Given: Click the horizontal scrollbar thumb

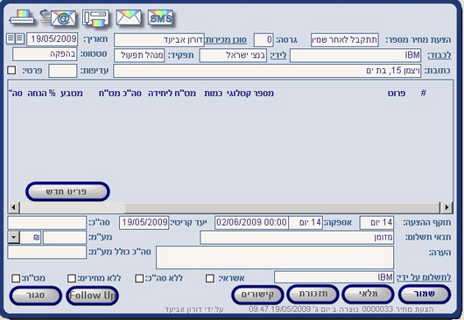Looking at the screenshot, I should (x=282, y=207).
